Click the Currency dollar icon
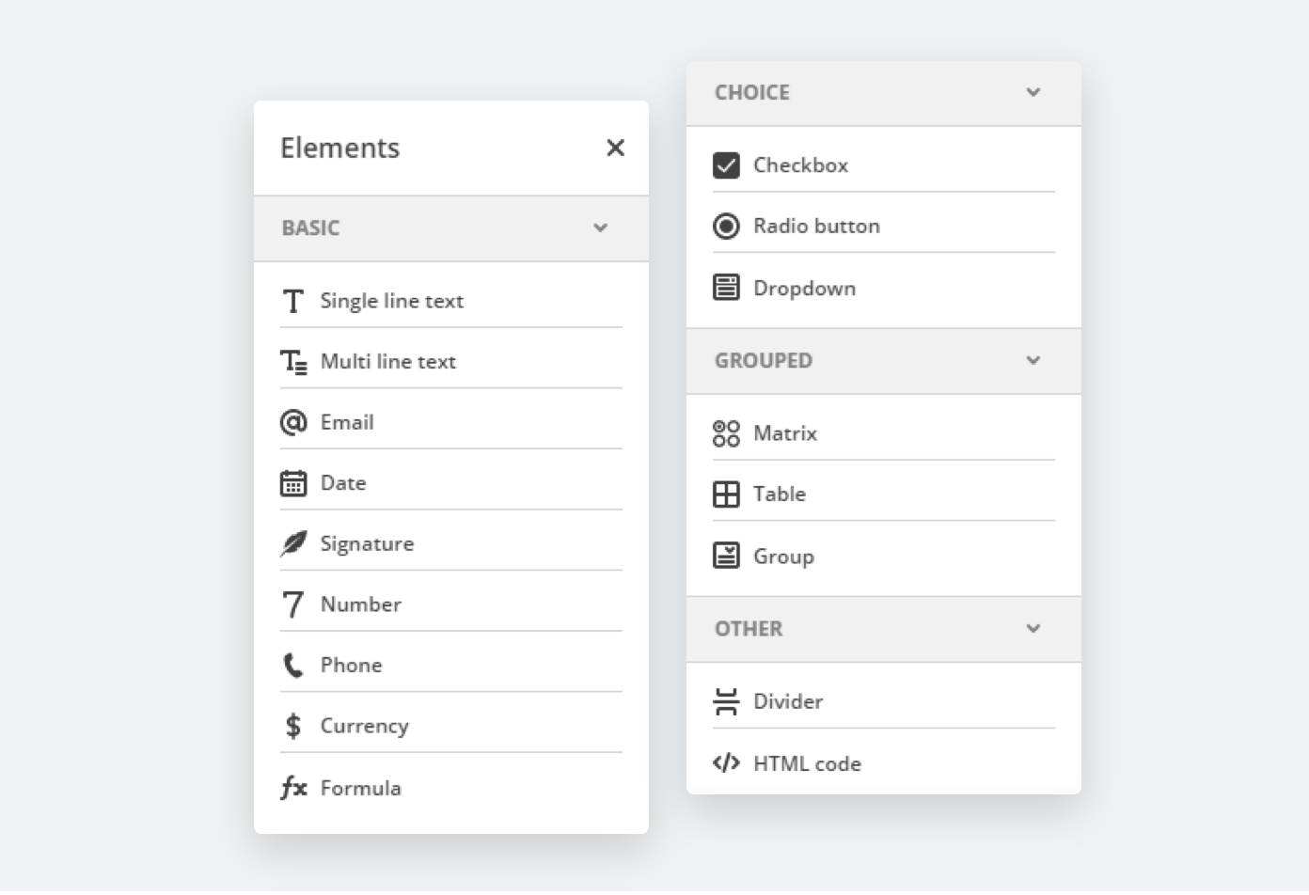 click(x=293, y=726)
